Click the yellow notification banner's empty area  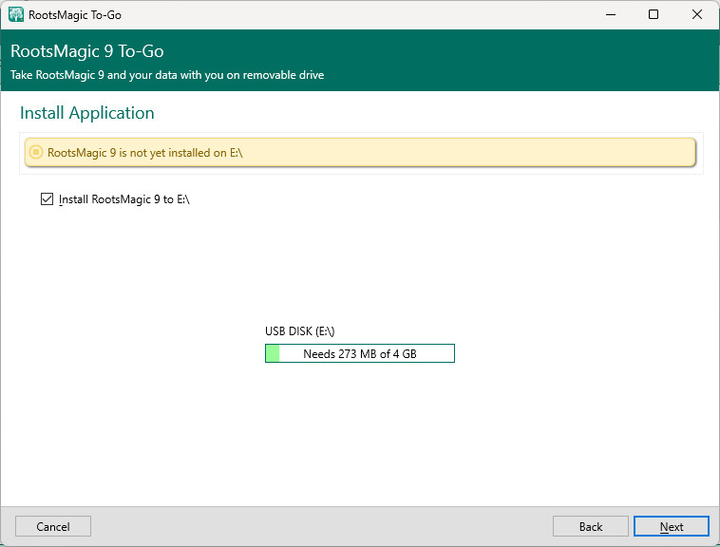point(475,152)
